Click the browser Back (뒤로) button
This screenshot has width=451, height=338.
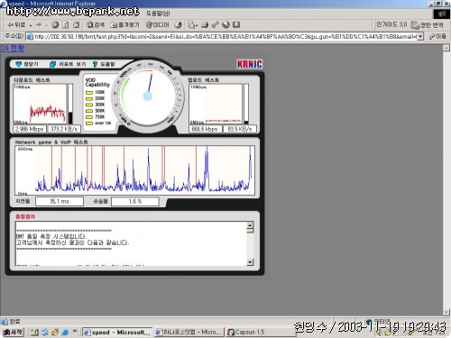pos(16,25)
